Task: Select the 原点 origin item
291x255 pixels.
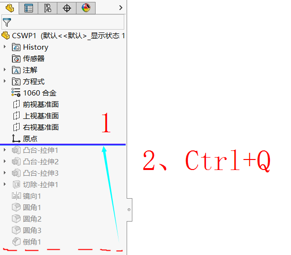Action: click(30, 138)
